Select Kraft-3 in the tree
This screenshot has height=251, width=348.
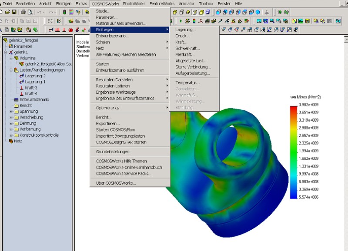(31, 88)
